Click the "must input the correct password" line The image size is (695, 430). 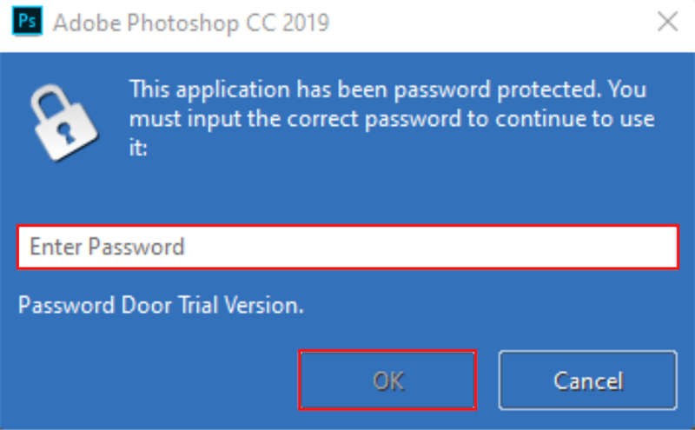391,118
